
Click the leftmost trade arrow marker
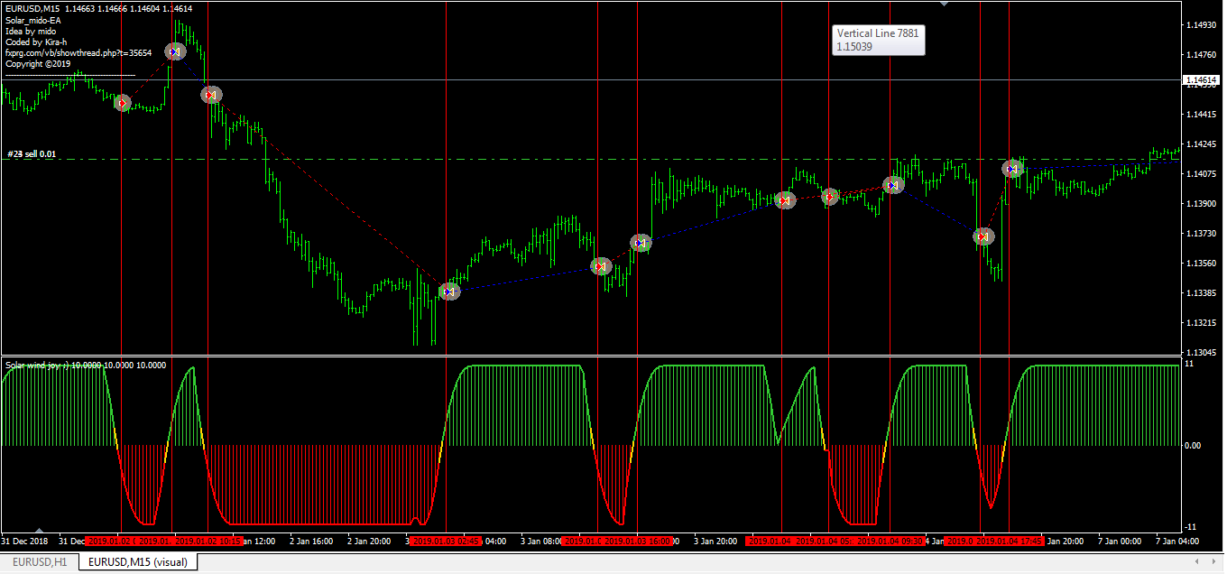(123, 103)
